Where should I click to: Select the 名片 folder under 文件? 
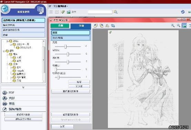tap(19, 67)
